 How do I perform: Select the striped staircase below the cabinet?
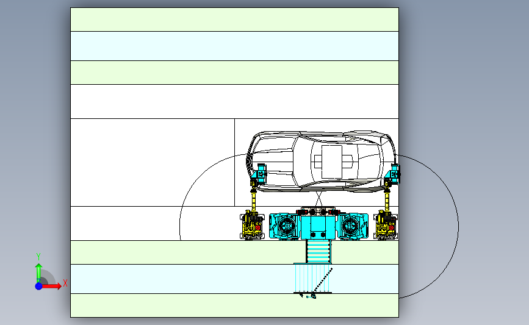click(319, 251)
